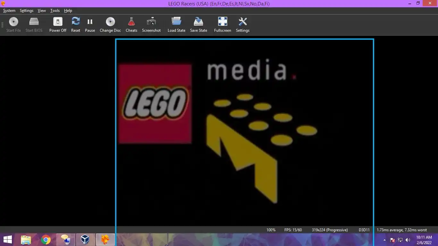Viewport: 438px width, 246px height.
Task: Click Save State toolbar icon
Action: 198,25
